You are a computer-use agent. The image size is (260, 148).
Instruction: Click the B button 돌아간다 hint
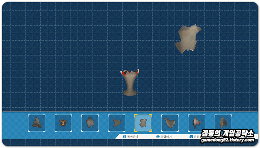point(131,137)
